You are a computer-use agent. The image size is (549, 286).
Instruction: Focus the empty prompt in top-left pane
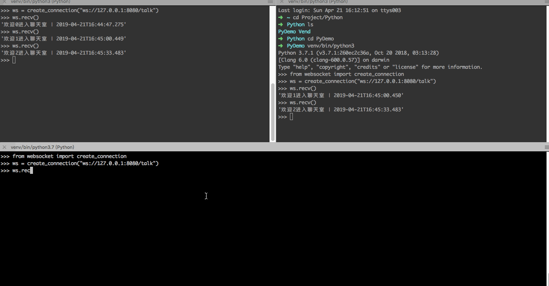[14, 60]
